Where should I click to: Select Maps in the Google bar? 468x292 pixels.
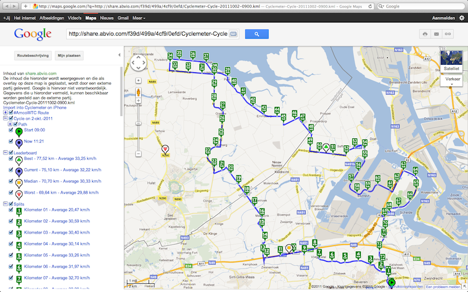(91, 18)
